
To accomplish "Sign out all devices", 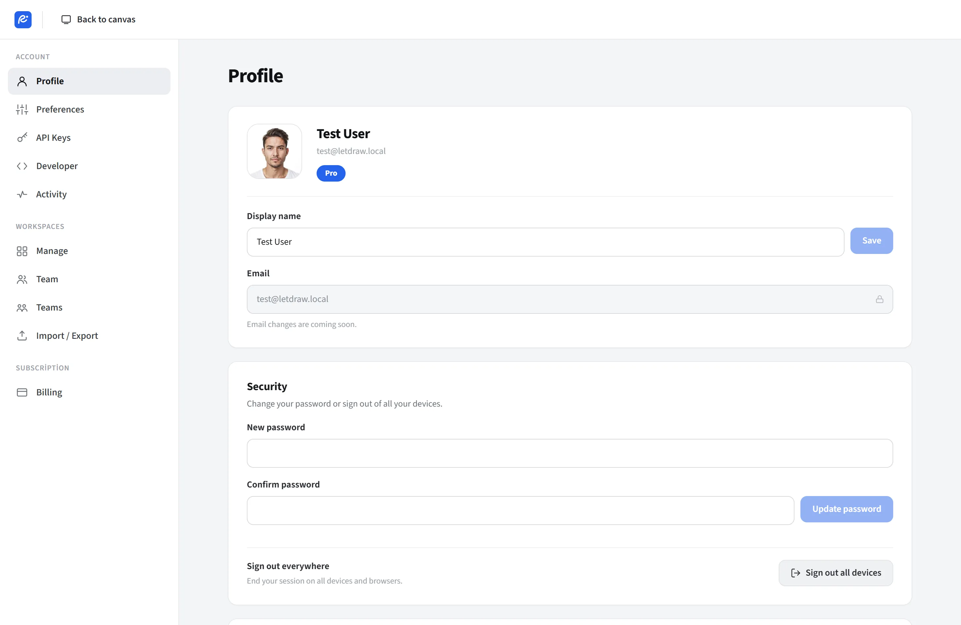I will pyautogui.click(x=835, y=573).
